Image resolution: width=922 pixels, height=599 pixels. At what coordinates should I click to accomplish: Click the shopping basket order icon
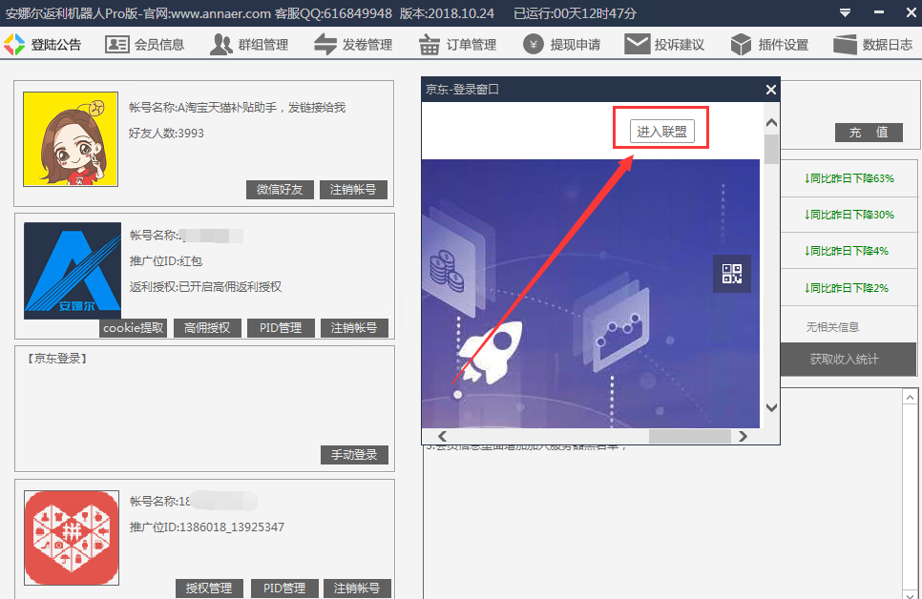click(430, 45)
